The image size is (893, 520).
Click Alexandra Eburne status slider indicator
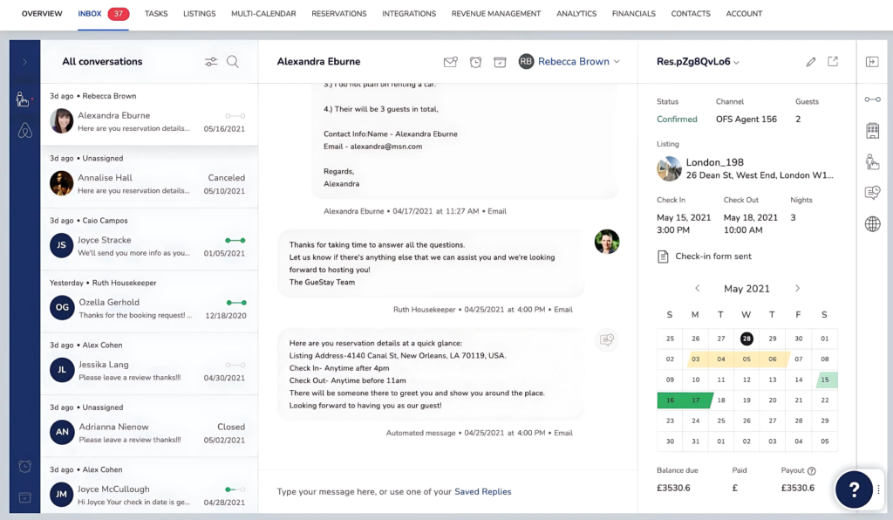tap(235, 116)
